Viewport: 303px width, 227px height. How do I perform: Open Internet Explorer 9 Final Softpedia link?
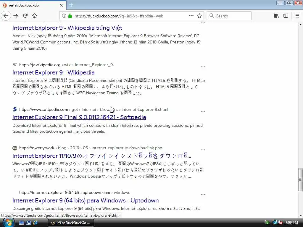79,117
